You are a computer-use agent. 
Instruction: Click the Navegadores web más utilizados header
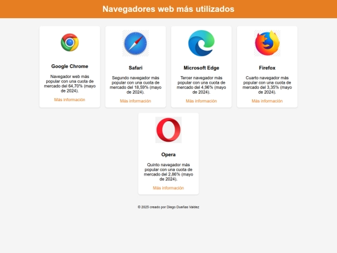(x=168, y=9)
